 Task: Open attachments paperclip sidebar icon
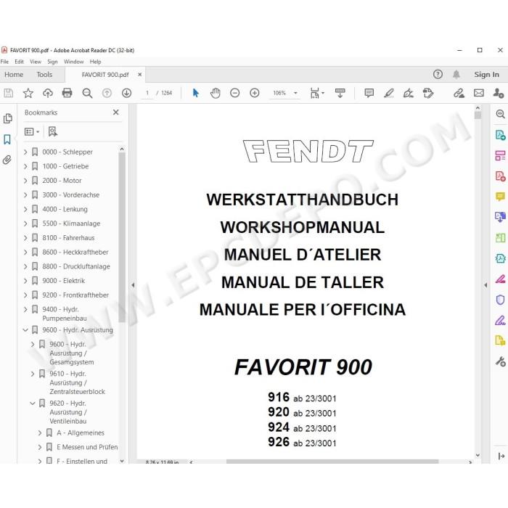(x=7, y=160)
